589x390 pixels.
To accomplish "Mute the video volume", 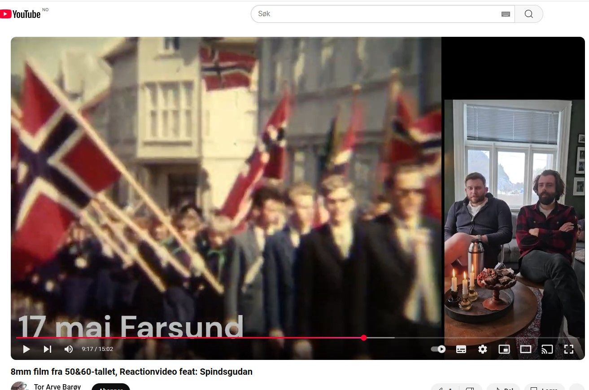I will (68, 349).
